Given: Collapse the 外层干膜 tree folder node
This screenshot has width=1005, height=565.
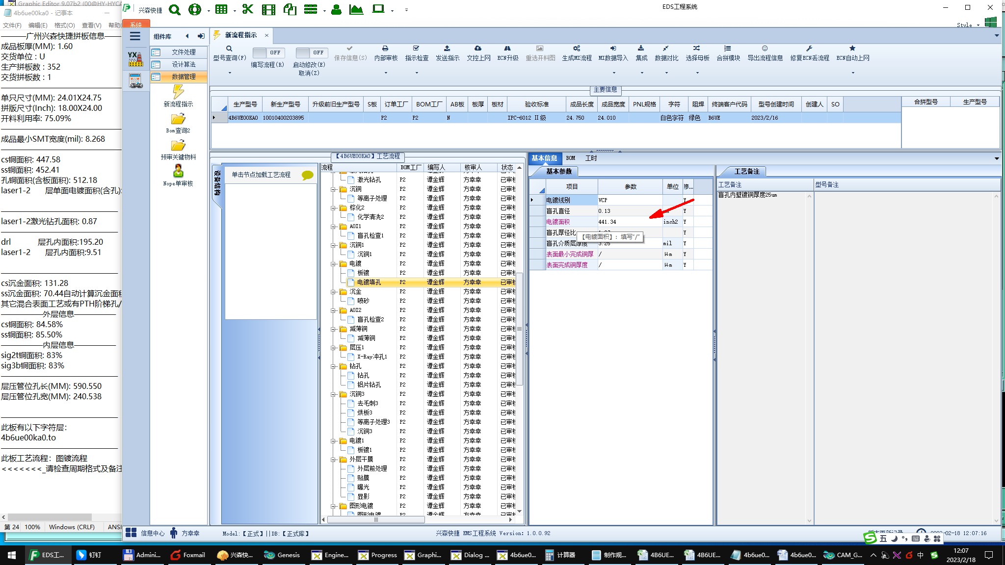Looking at the screenshot, I should pos(334,460).
